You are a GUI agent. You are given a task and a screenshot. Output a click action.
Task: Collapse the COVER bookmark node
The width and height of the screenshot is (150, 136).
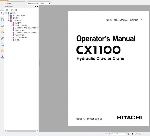click(x=6, y=13)
